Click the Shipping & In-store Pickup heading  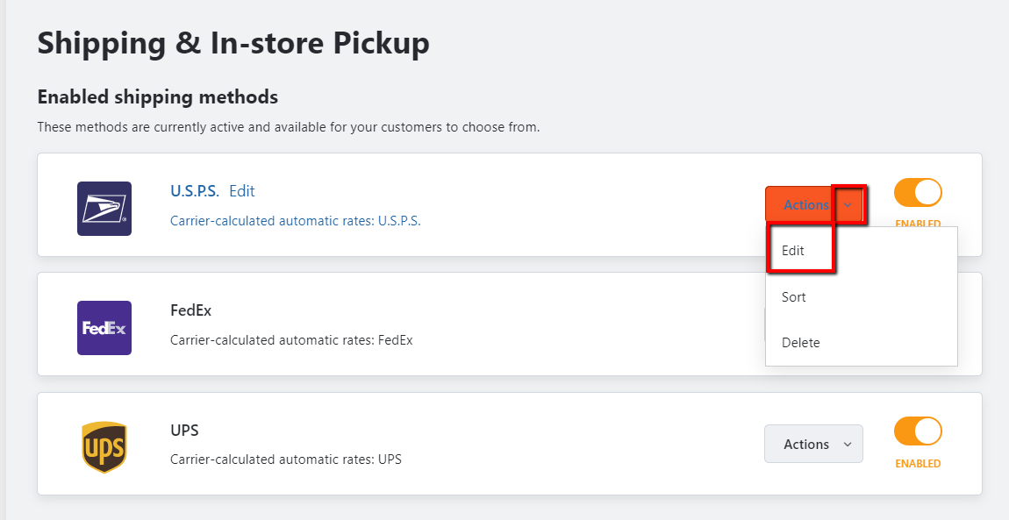(233, 43)
